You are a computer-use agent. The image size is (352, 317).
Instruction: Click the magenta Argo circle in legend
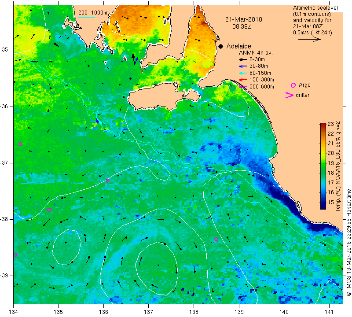point(293,85)
